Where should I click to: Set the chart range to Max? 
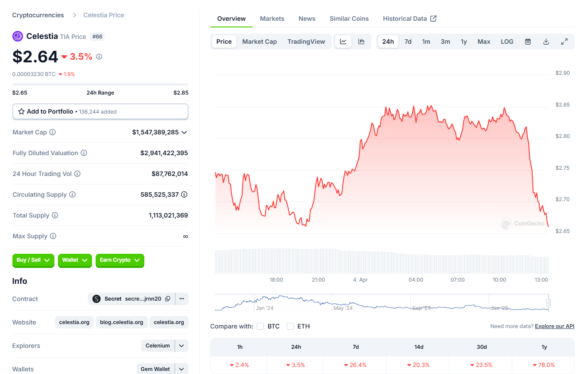484,42
